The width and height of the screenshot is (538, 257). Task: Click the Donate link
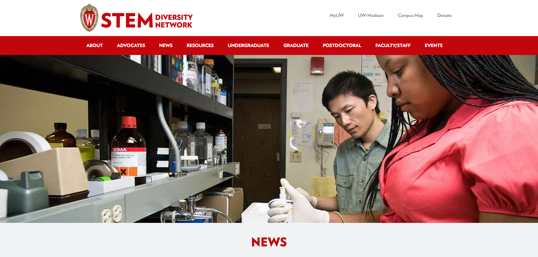tap(444, 16)
